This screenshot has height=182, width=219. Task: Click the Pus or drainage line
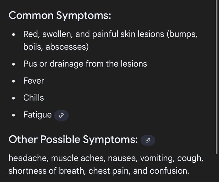click(x=85, y=64)
